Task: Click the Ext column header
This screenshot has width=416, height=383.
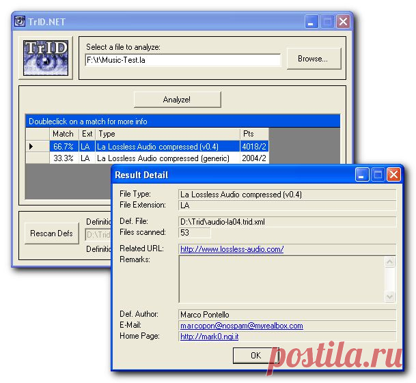Action: tap(87, 134)
